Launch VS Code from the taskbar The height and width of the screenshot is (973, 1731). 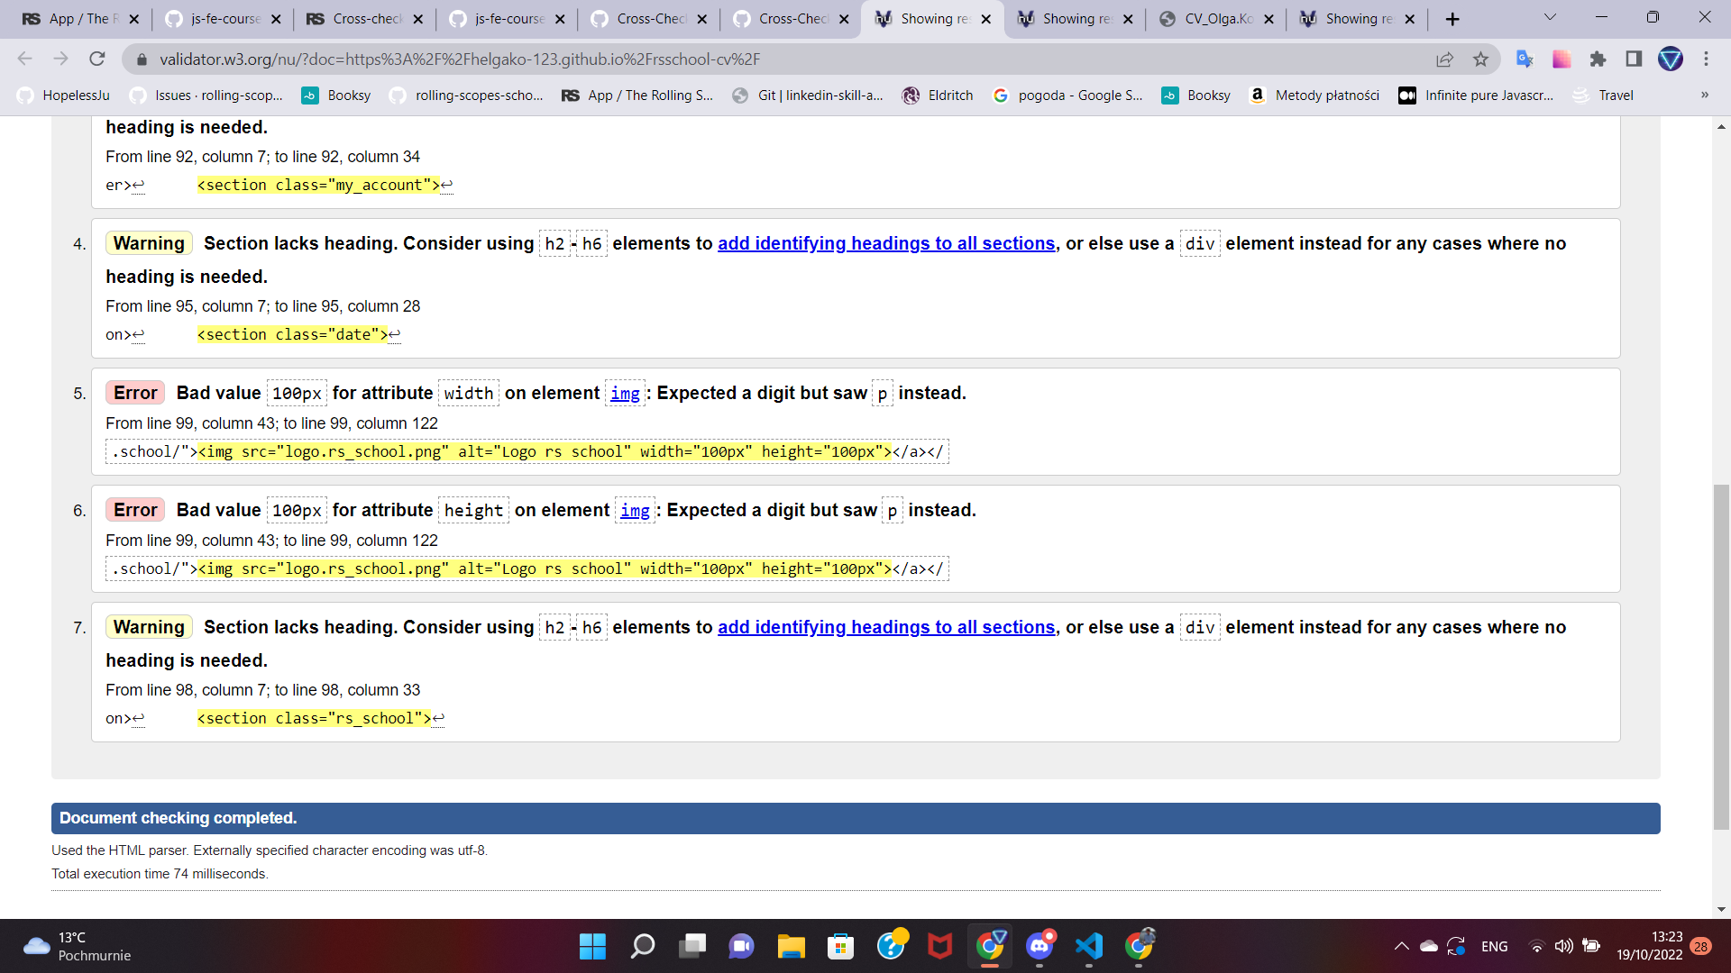click(1089, 947)
